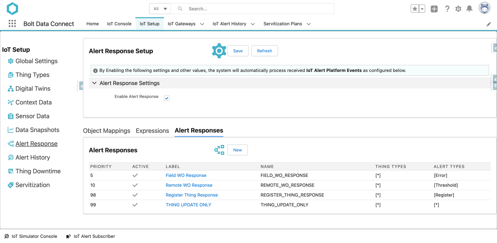Click the Digital Twins hierarchy icon
The height and width of the screenshot is (243, 497).
[x=11, y=88]
